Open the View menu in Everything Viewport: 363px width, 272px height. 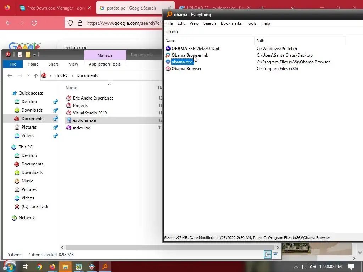194,23
